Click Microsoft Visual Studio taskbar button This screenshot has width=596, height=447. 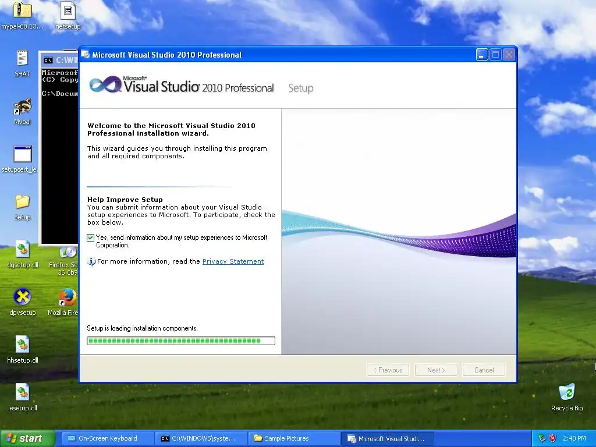387,438
